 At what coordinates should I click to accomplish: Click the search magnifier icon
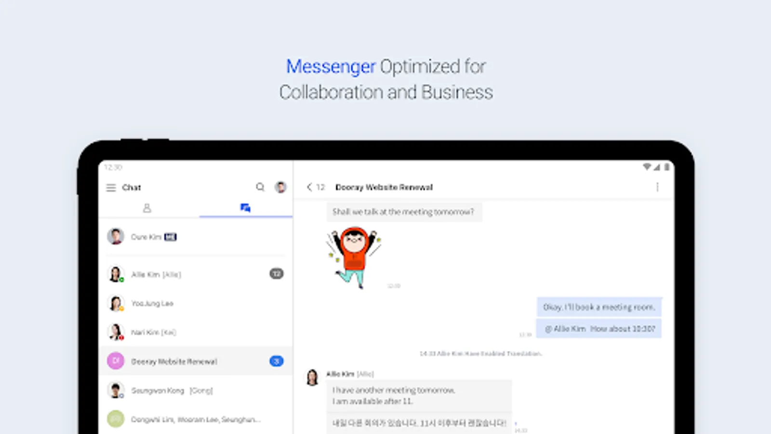click(x=260, y=187)
